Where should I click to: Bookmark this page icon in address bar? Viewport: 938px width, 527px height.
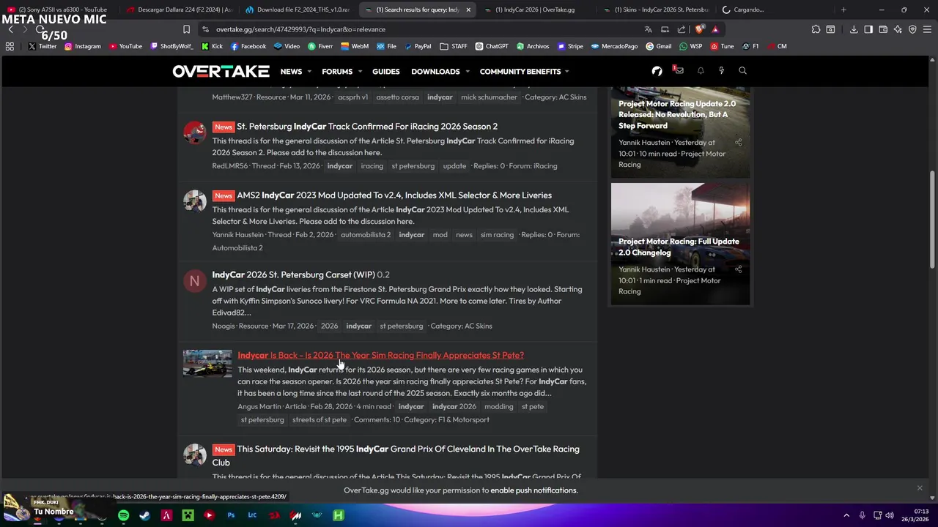(x=186, y=29)
